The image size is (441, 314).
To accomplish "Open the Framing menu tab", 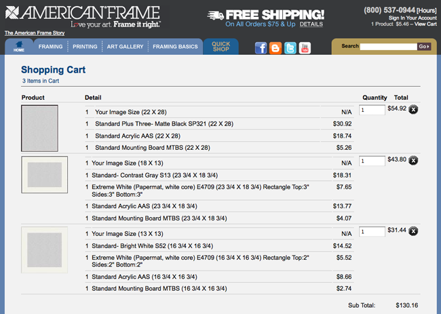I will [50, 47].
